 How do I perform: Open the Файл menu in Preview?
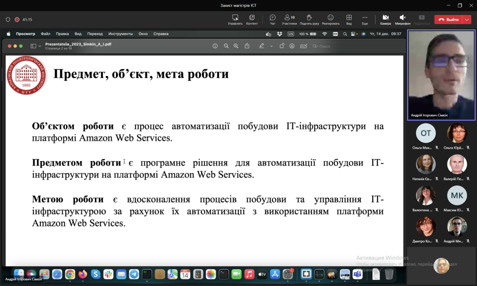click(45, 34)
